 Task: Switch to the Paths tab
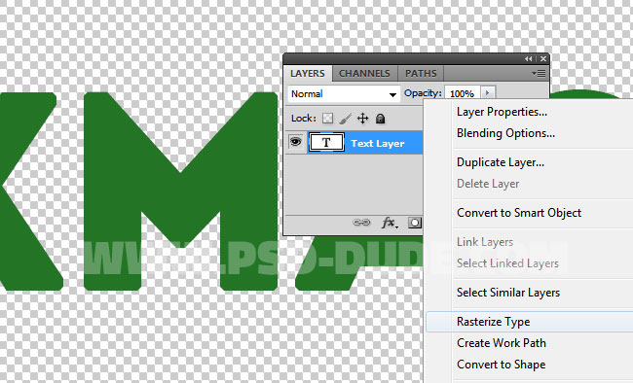[x=421, y=73]
